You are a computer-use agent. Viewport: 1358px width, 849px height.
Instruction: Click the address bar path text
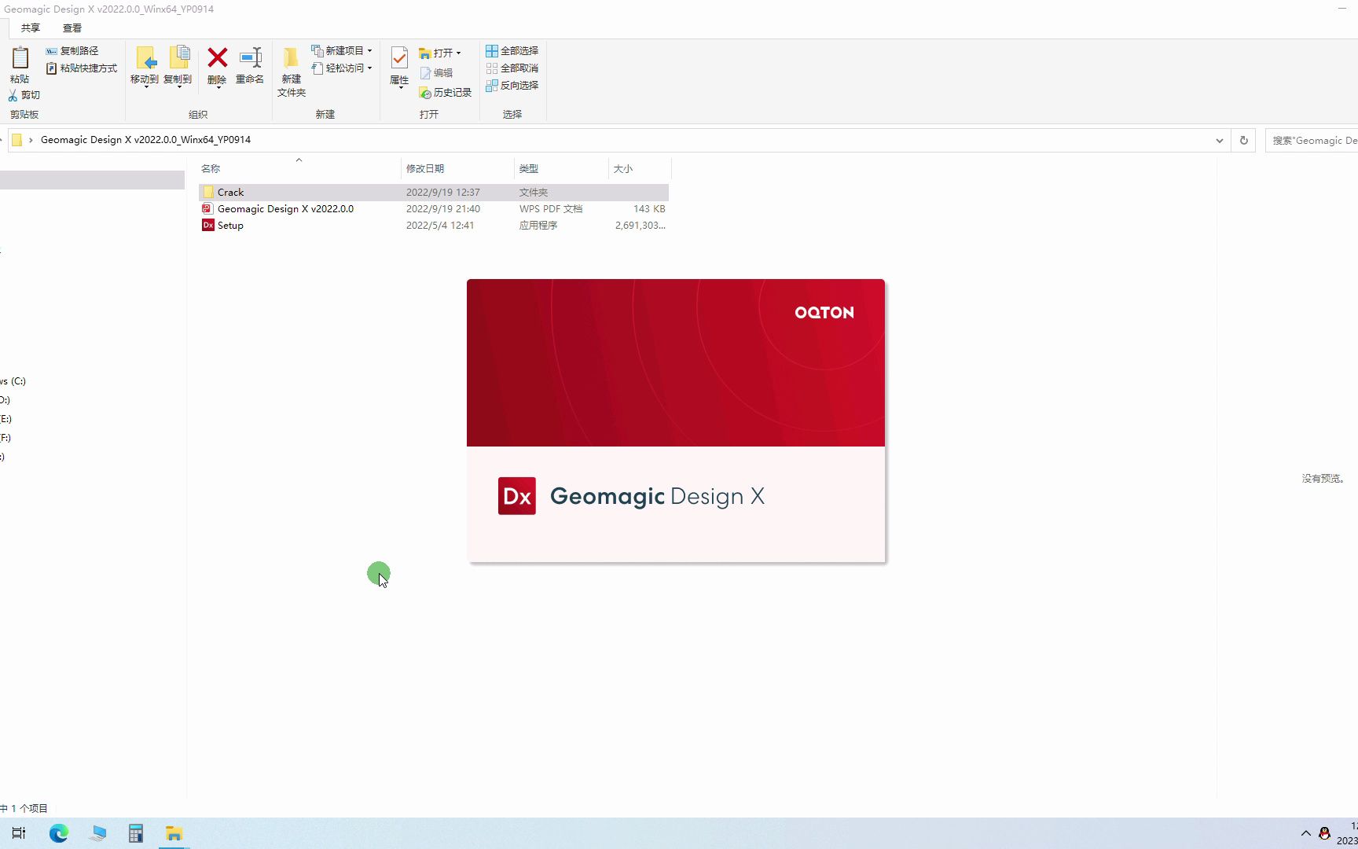pyautogui.click(x=145, y=140)
